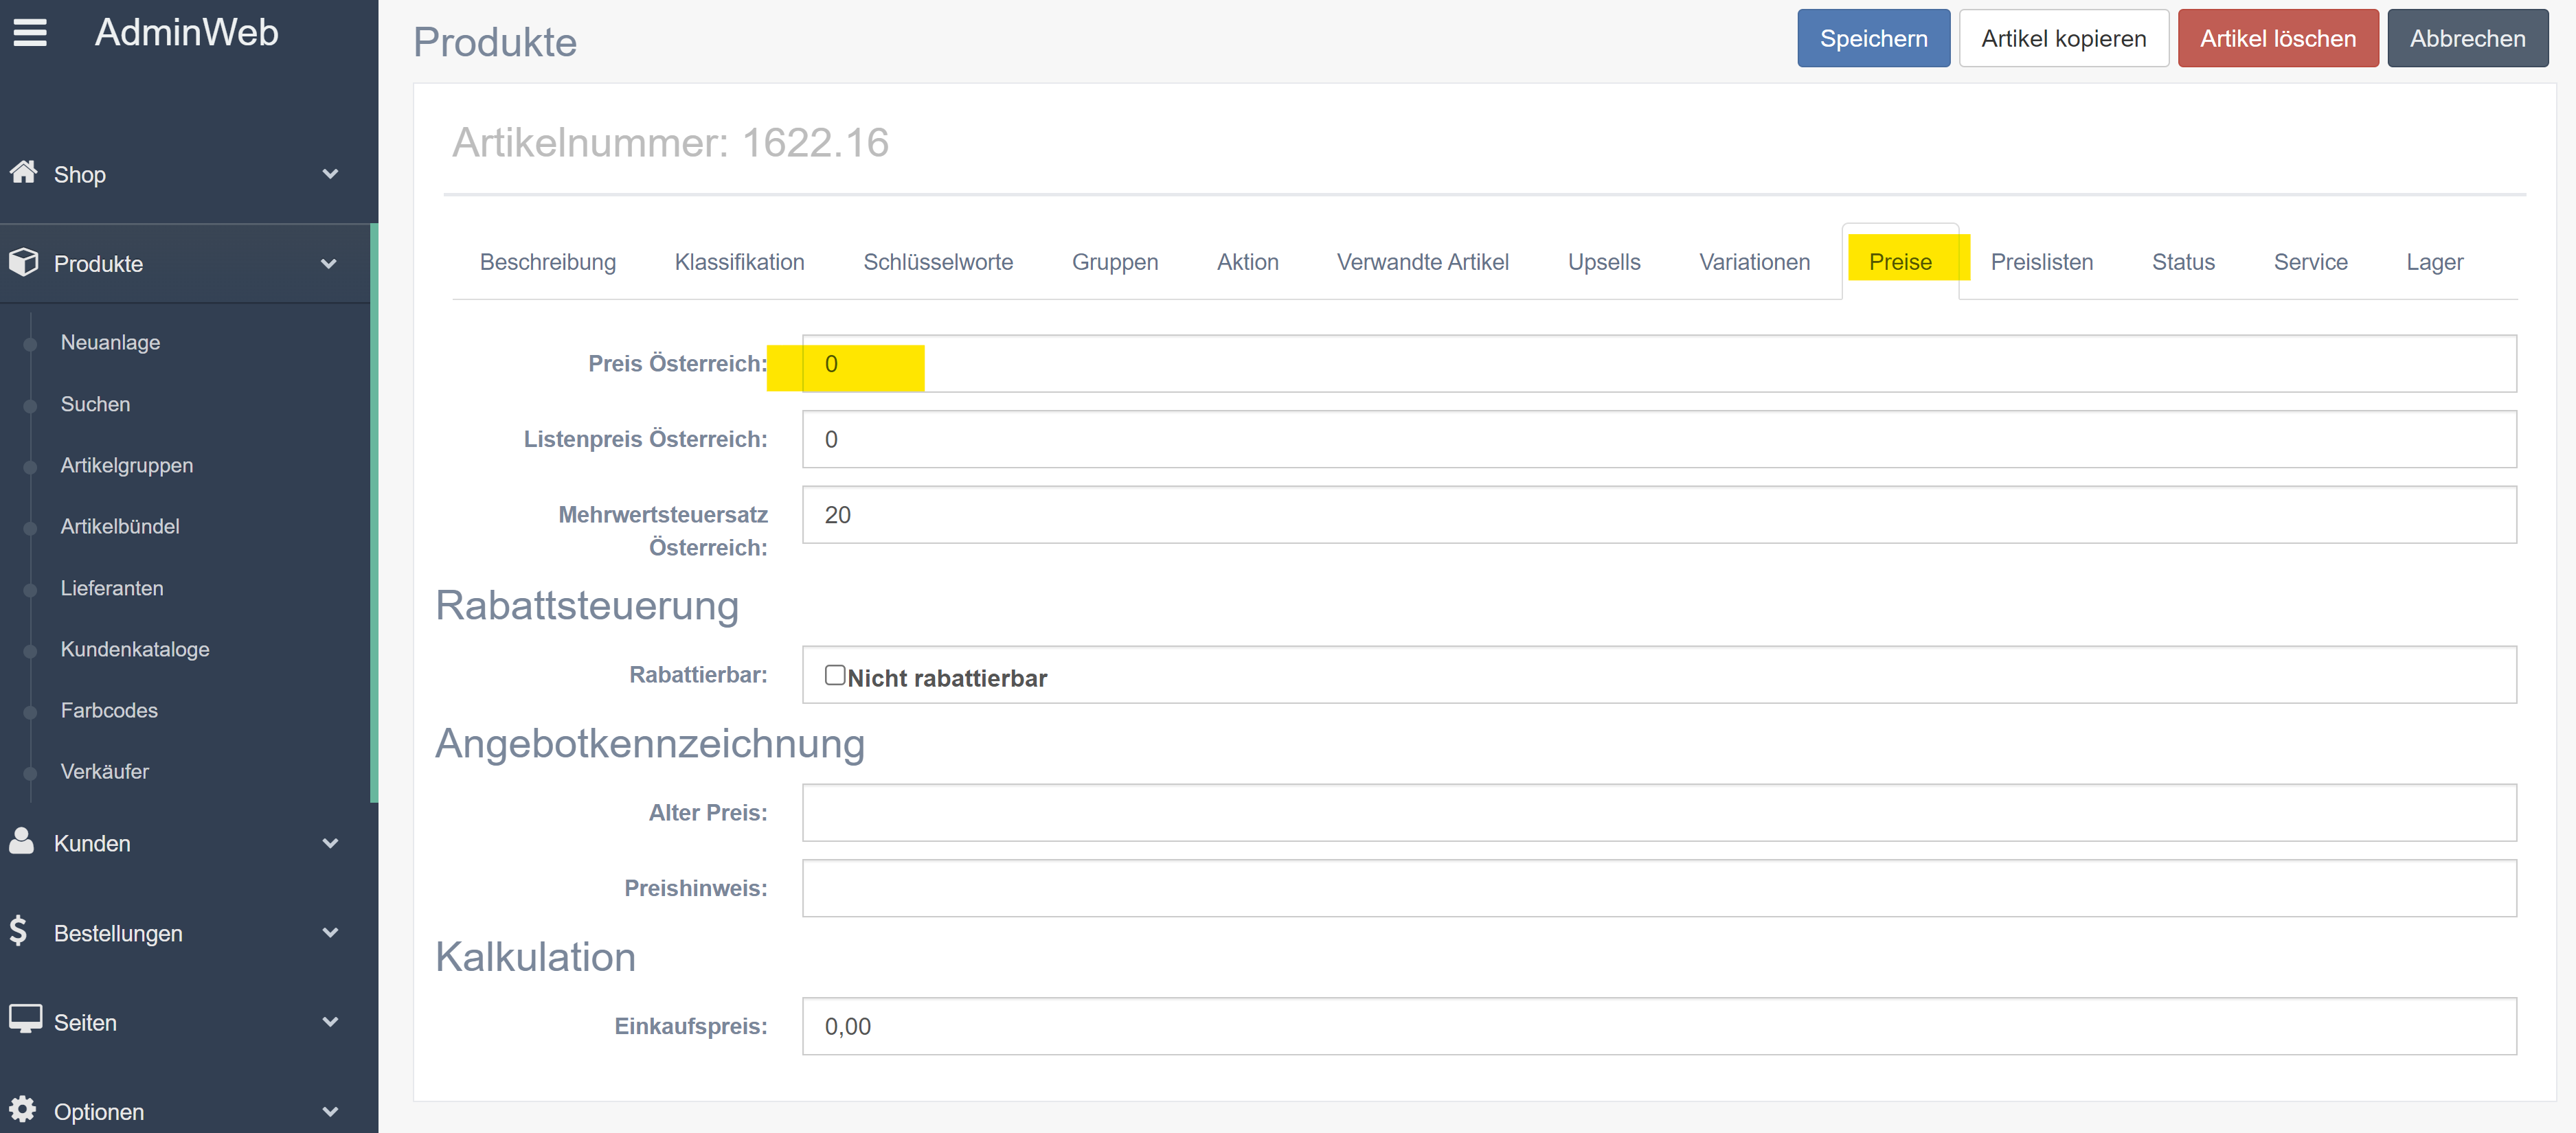2576x1133 pixels.
Task: Open the Klassifikation tab
Action: pos(740,262)
